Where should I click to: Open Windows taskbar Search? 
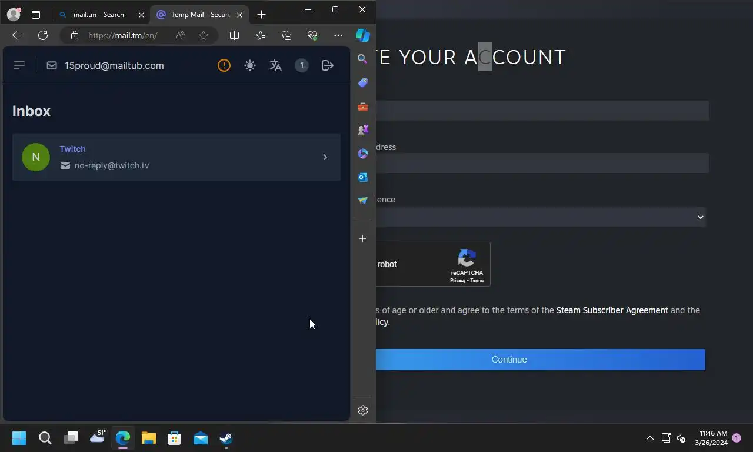[45, 438]
